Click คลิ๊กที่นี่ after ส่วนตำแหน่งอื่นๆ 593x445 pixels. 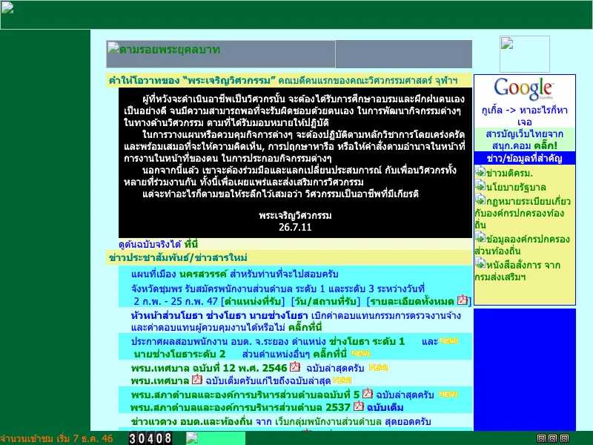coord(330,354)
